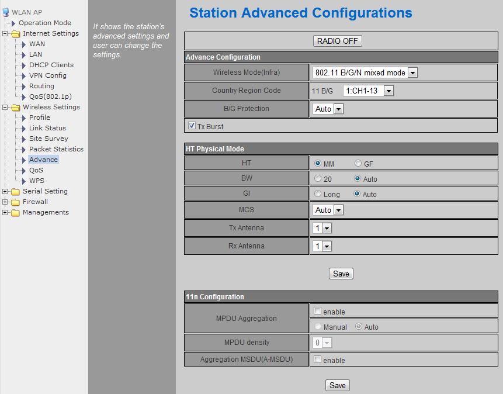Toggle the Tx Burst checkbox
The height and width of the screenshot is (394, 503).
click(x=192, y=126)
